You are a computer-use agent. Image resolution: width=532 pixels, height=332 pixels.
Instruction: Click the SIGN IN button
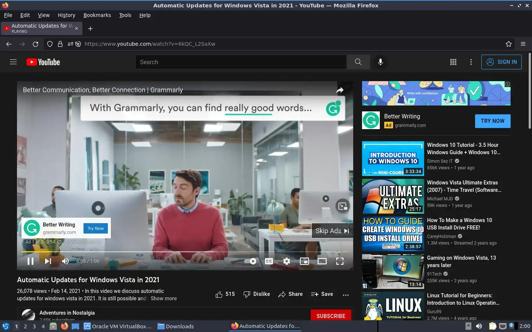click(501, 62)
